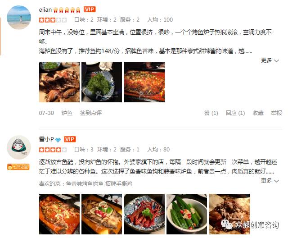Save the review with 收藏
This screenshot has height=238, width=288.
tap(258, 113)
